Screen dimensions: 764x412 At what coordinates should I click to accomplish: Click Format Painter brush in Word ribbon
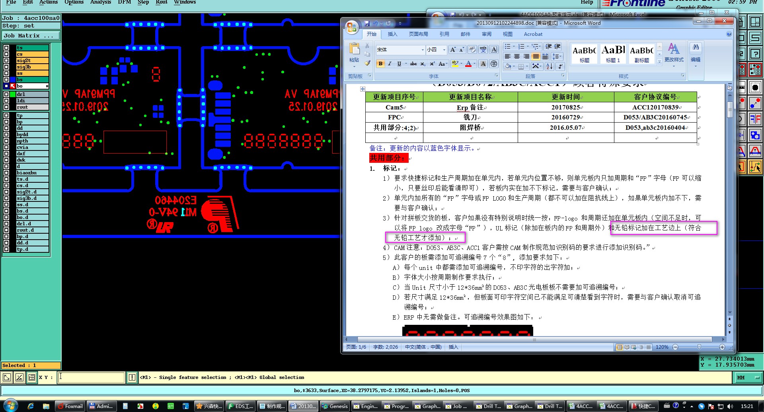point(367,63)
